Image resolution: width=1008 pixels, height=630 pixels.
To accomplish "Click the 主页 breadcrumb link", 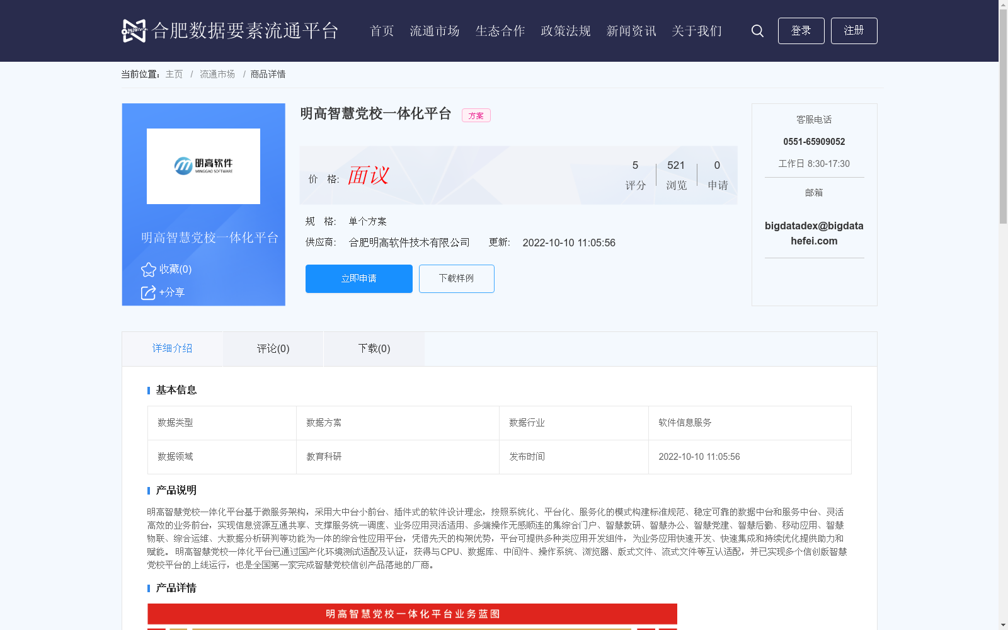I will click(x=174, y=74).
